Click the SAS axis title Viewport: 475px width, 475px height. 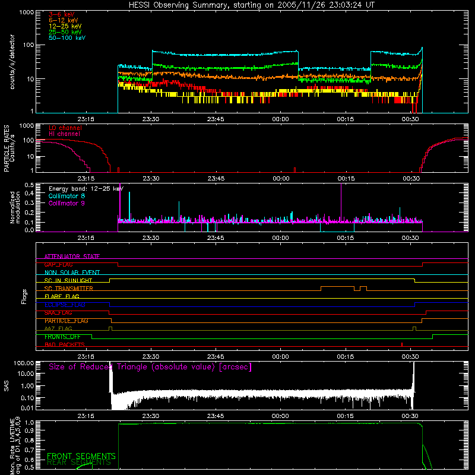[x=6, y=386]
